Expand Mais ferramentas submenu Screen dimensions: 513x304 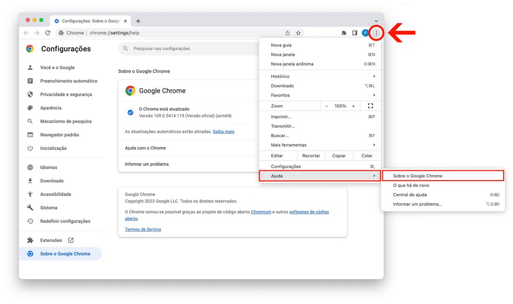pos(320,145)
